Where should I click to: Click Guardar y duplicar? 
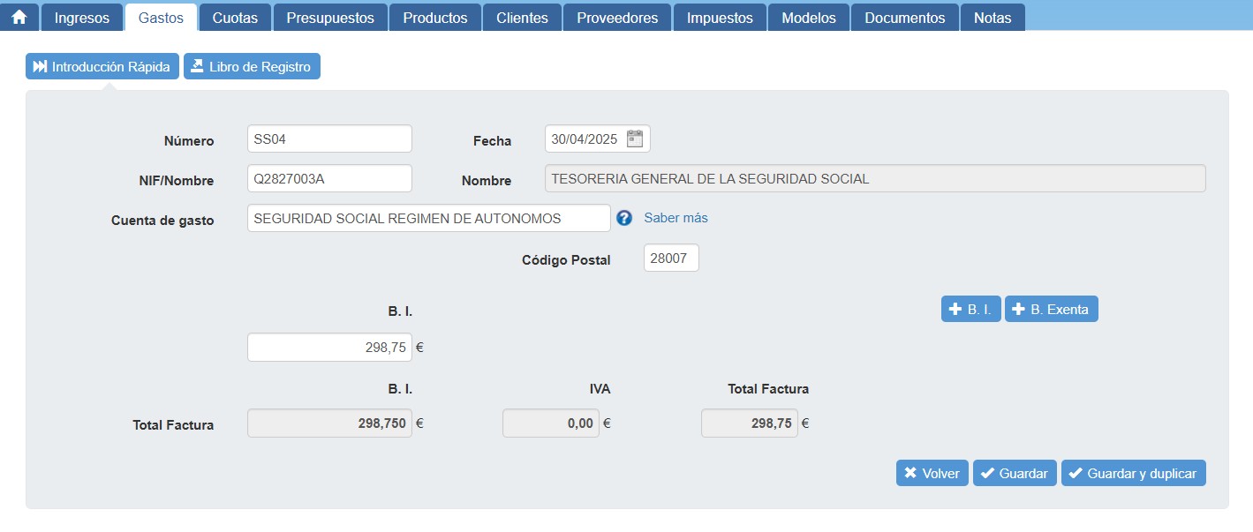point(1133,473)
